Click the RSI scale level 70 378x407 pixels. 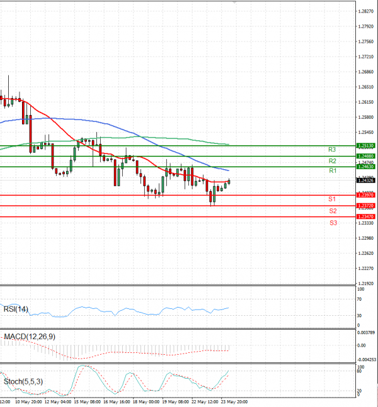[359, 299]
